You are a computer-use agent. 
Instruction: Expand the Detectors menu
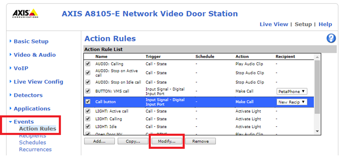pos(28,95)
